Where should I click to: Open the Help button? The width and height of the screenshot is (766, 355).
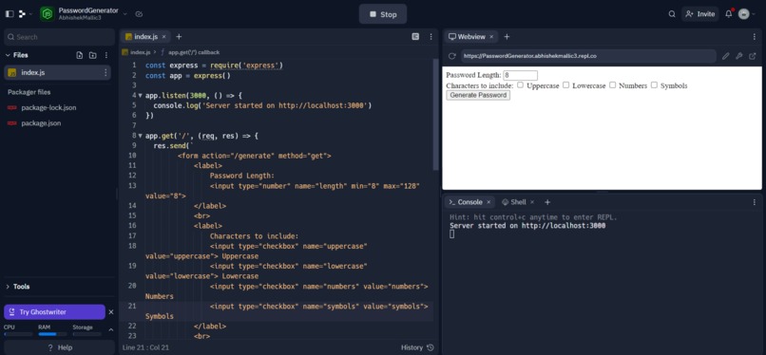59,347
